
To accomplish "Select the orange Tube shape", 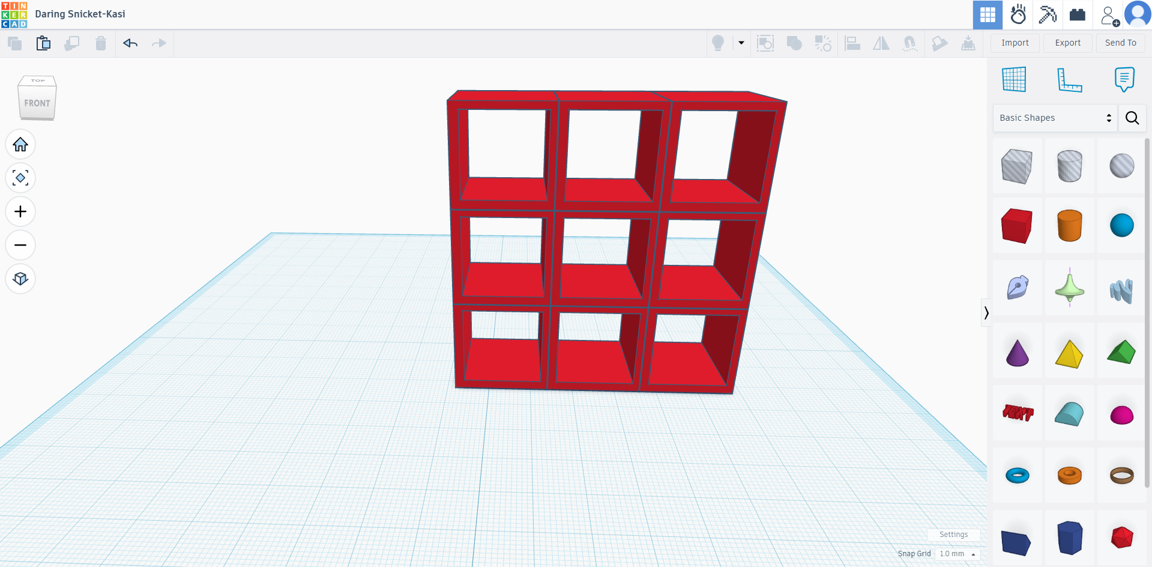I will (x=1069, y=475).
